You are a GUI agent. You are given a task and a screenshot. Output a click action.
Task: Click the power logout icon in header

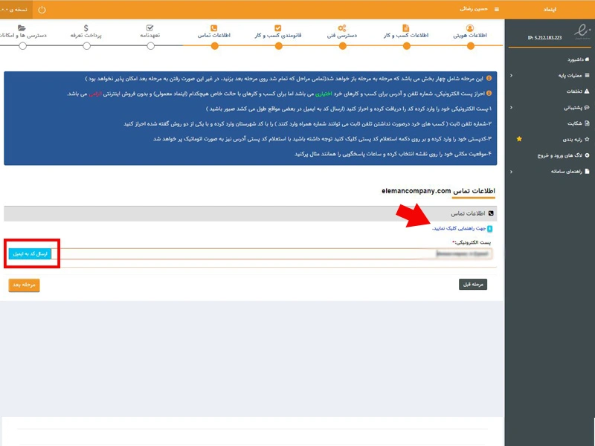pos(42,10)
